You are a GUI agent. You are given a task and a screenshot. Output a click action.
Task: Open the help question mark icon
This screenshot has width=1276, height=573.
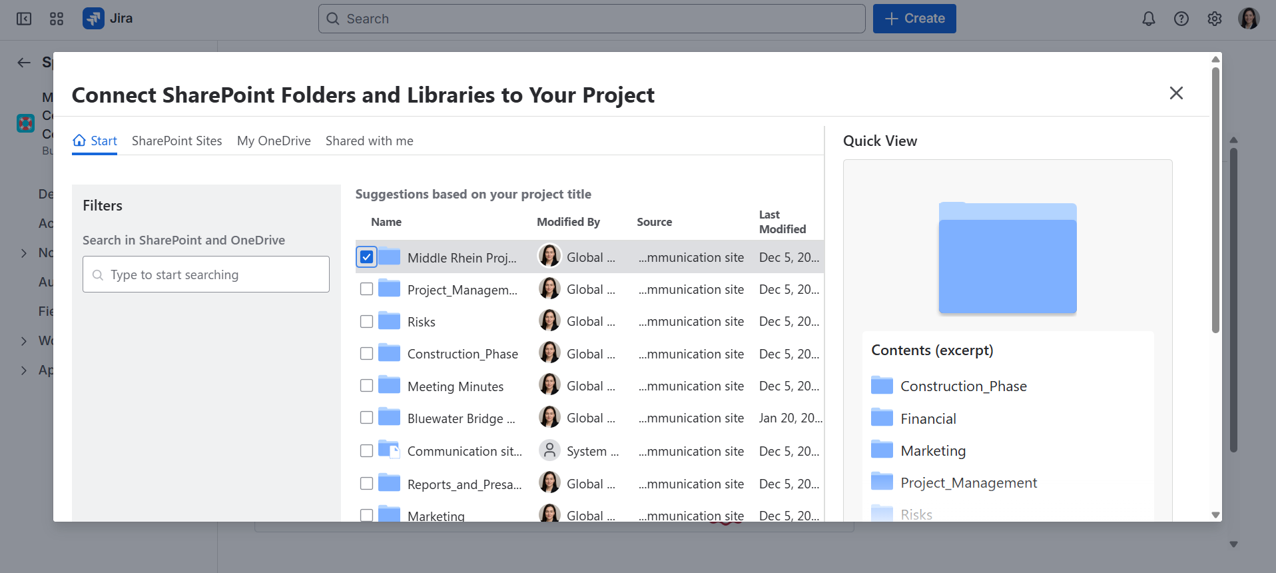(x=1181, y=19)
